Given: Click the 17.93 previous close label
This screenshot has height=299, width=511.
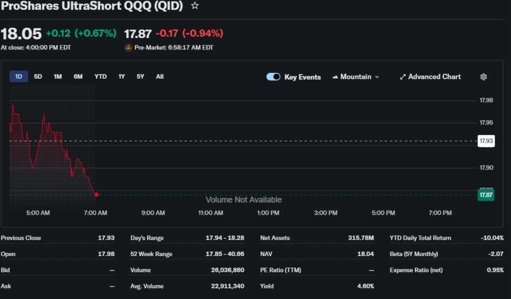Looking at the screenshot, I should [486, 141].
